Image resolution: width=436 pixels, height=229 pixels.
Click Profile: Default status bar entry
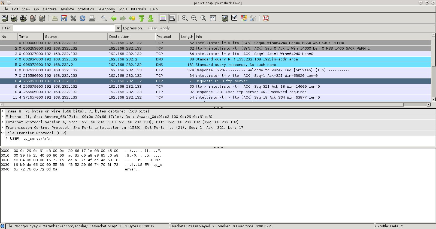pos(390,226)
